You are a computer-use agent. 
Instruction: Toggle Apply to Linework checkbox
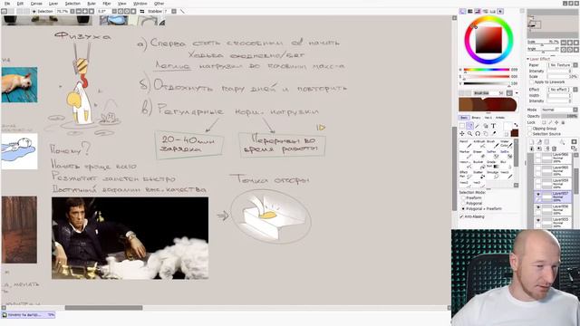[x=532, y=81]
